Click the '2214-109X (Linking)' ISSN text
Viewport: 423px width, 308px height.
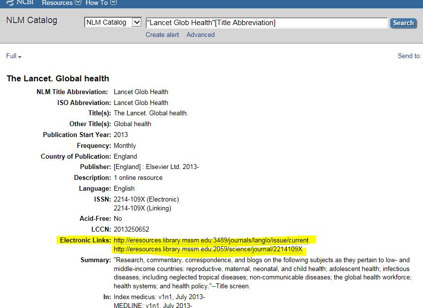pos(142,208)
